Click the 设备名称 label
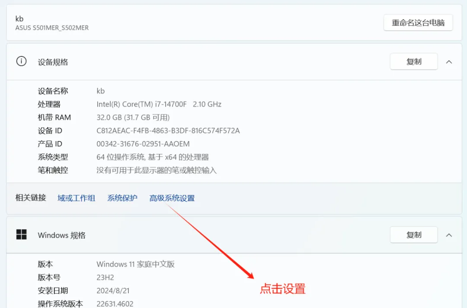This screenshot has width=467, height=308. pos(53,91)
